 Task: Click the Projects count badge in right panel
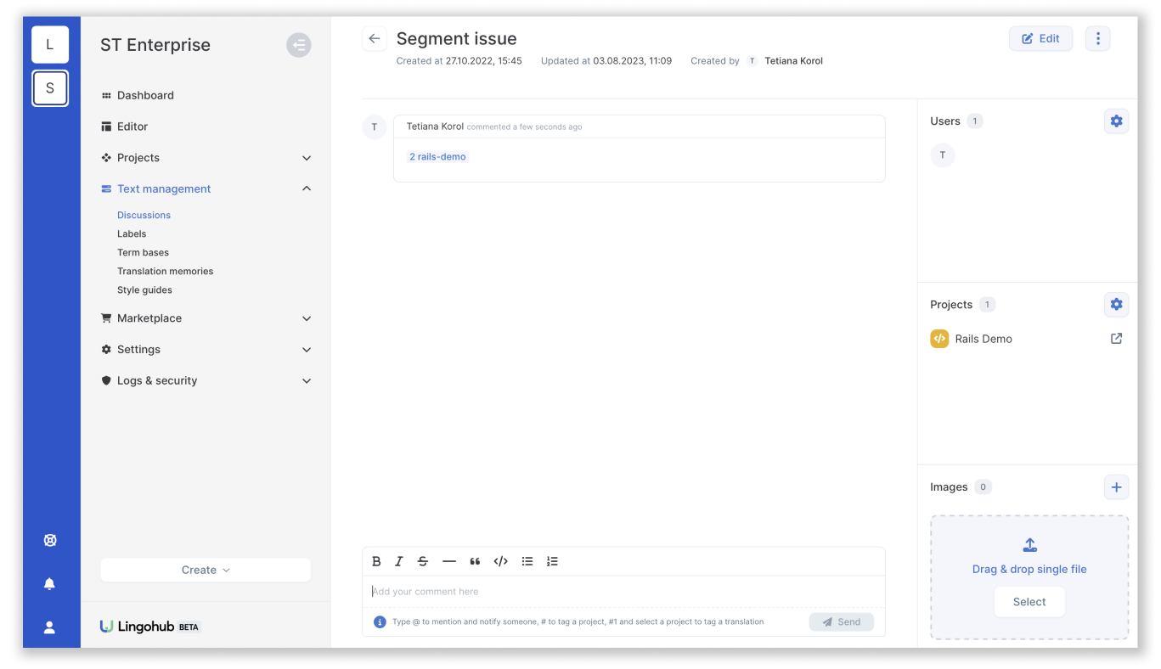tap(987, 305)
